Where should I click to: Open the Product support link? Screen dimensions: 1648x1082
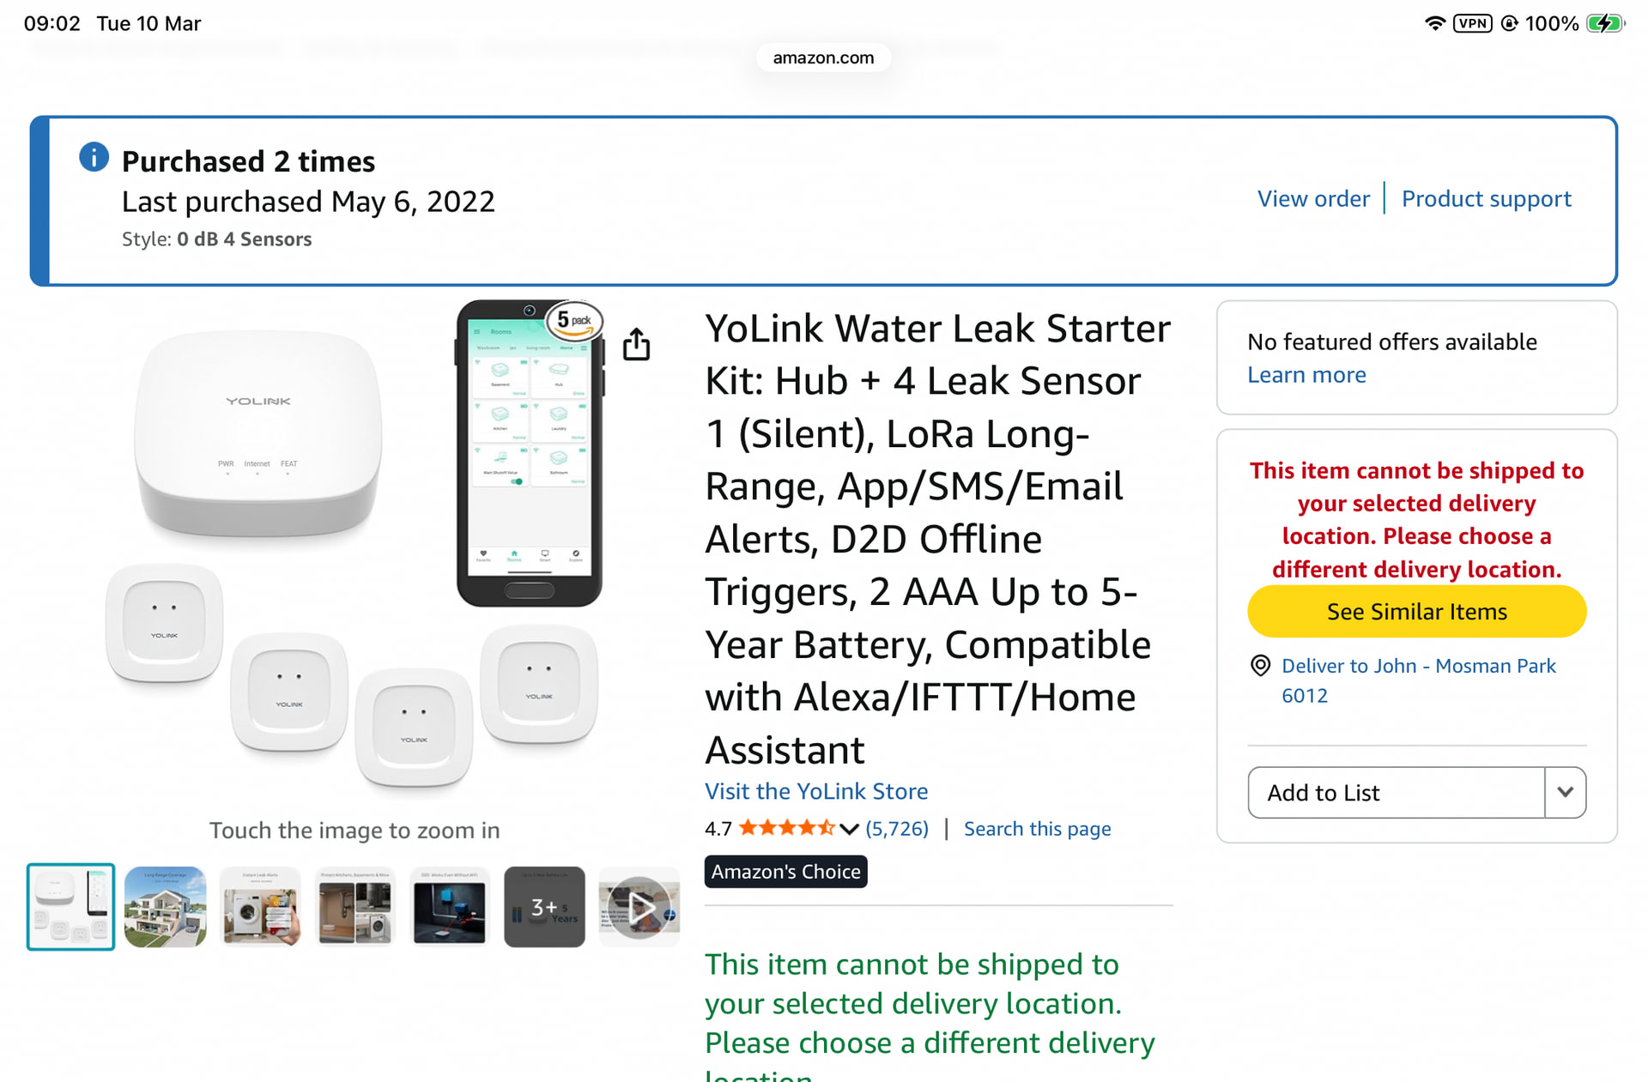coord(1486,199)
